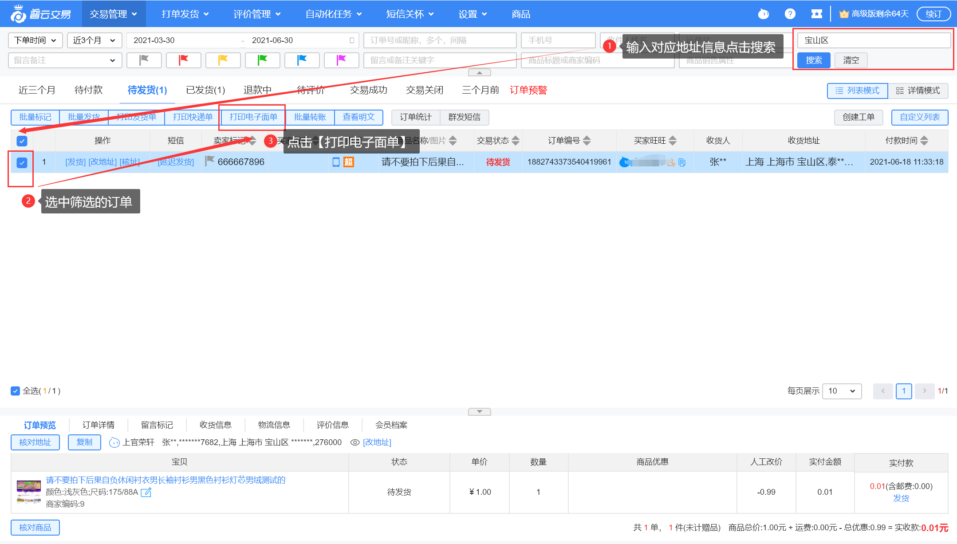Switch to 已发货(1) tab
This screenshot has height=544, width=957.
205,90
